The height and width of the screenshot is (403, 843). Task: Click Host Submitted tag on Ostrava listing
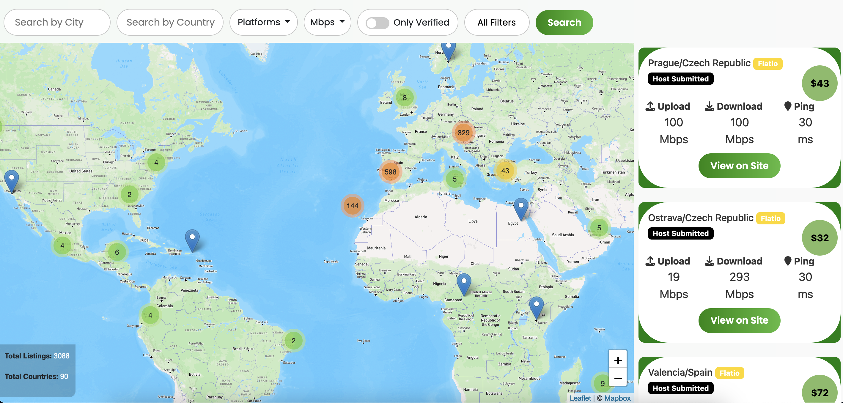coord(680,234)
